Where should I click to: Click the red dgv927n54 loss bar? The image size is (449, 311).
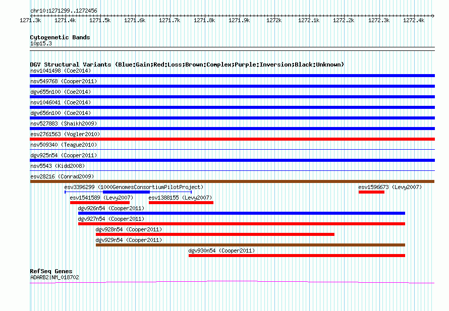[x=242, y=224]
